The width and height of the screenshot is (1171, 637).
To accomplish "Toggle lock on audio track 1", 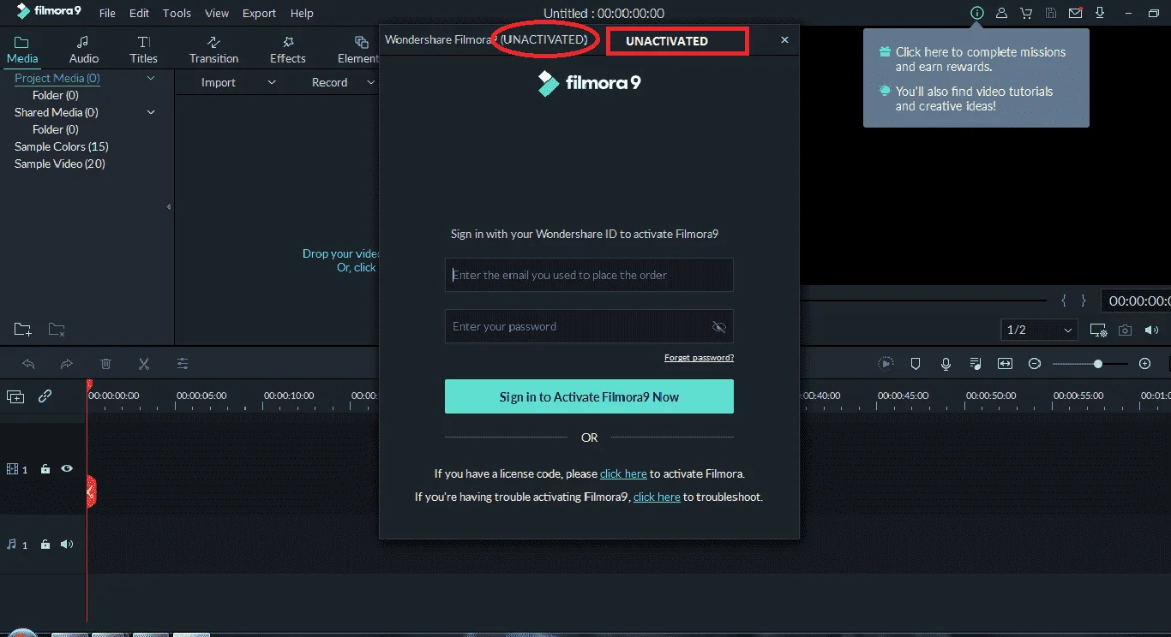I will 45,545.
